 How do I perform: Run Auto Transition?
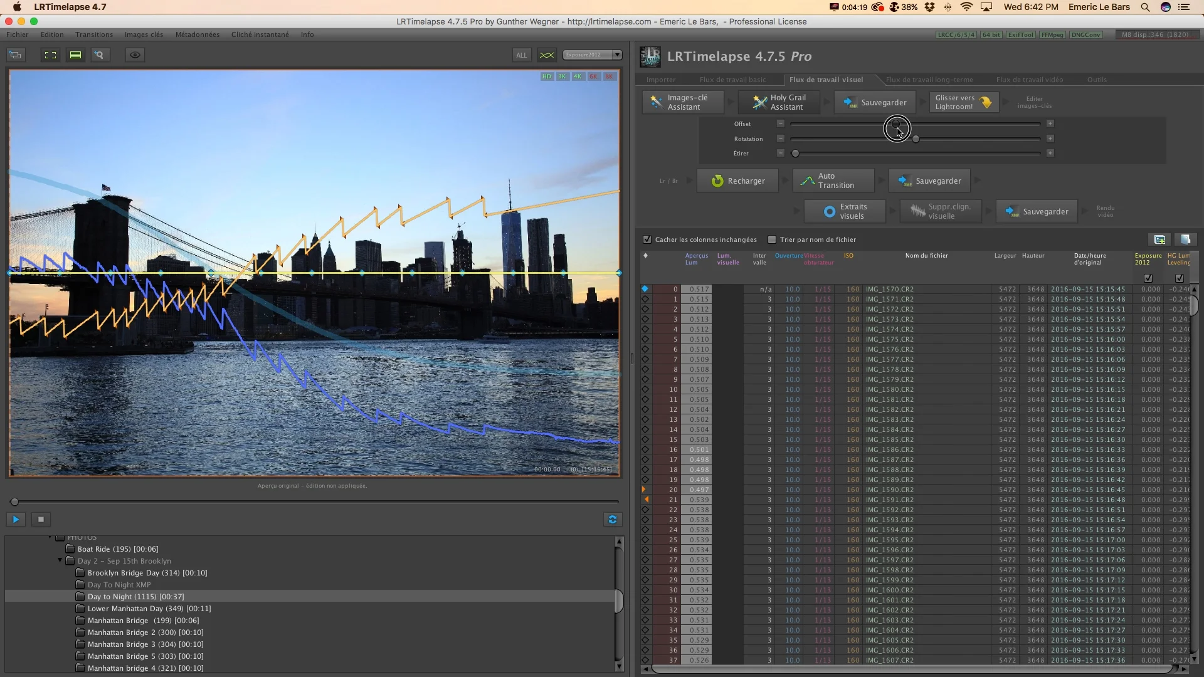(833, 181)
